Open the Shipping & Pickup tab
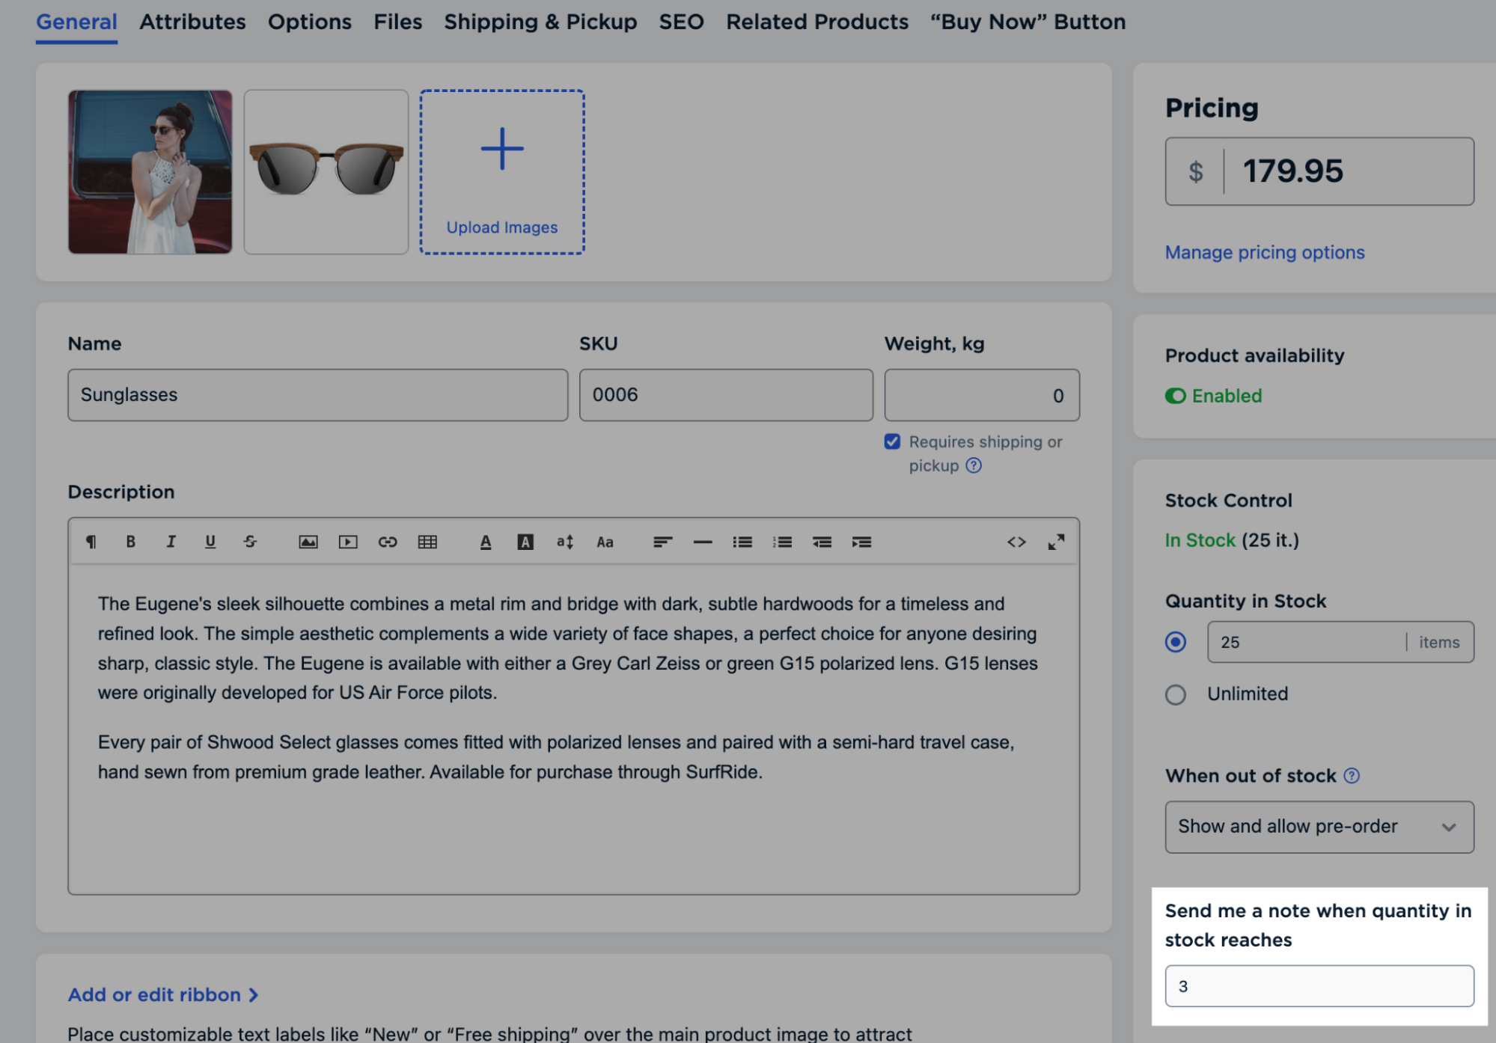Screen dimensions: 1496x1043 pyautogui.click(x=540, y=22)
